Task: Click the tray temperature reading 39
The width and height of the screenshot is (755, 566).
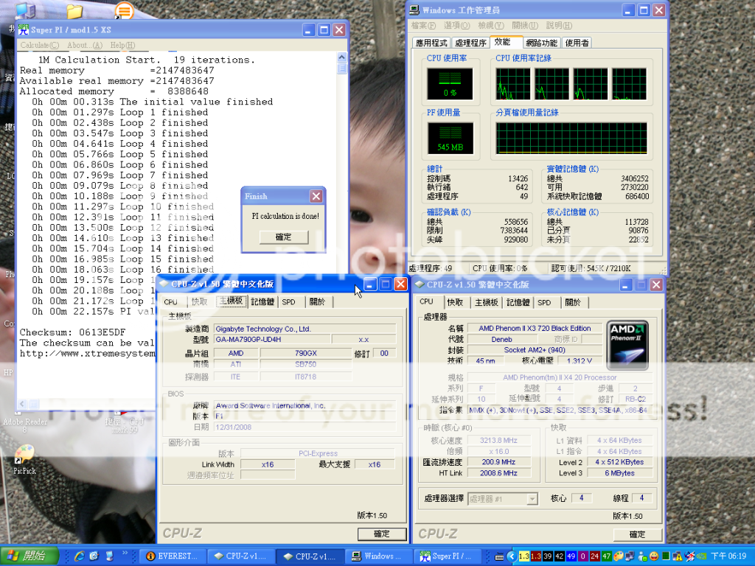Action: click(548, 556)
